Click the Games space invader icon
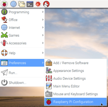The width and height of the screenshot is (108, 107). click(4, 35)
